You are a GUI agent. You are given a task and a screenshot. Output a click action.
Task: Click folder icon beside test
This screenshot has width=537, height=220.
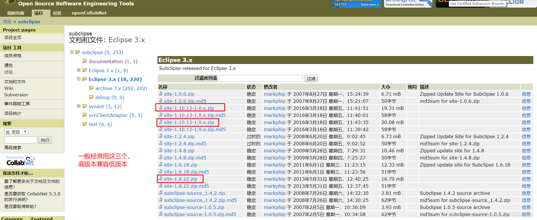click(x=84, y=124)
